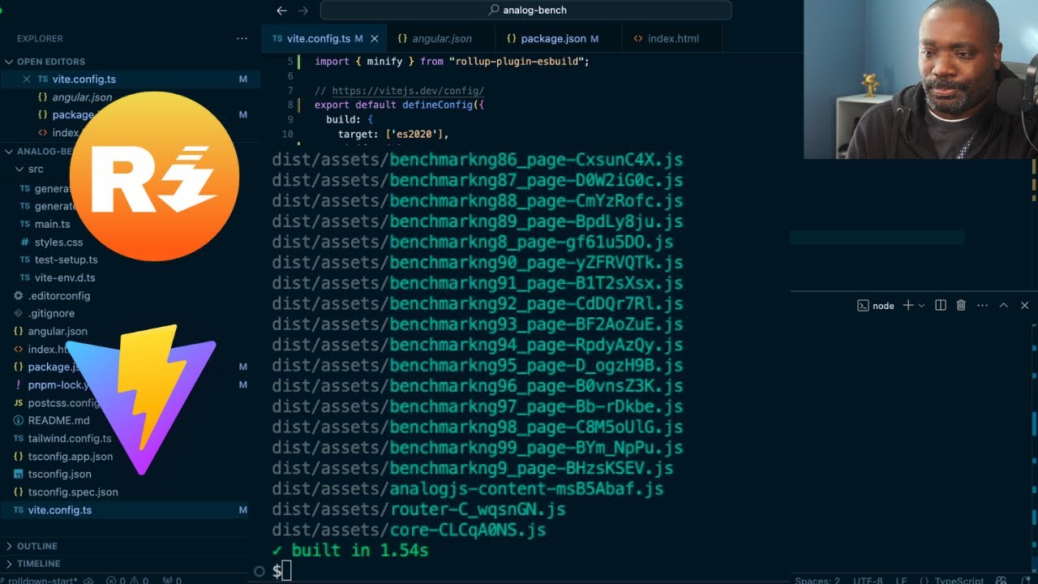Change file encoding via UTF-8 status item
This screenshot has width=1038, height=584.
pos(867,581)
